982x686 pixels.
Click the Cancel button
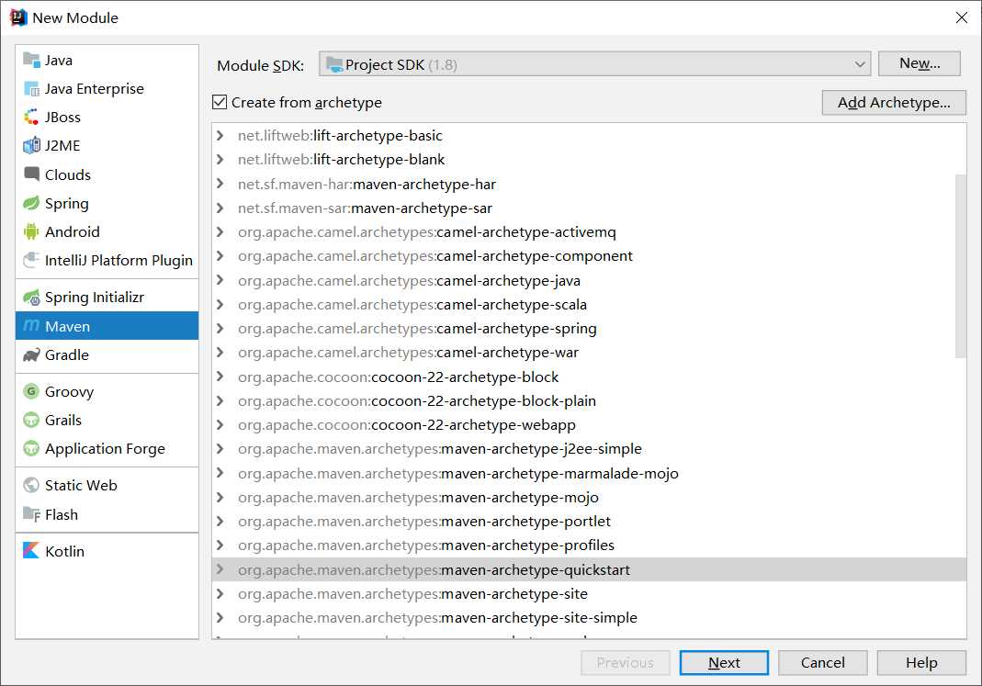coord(822,662)
